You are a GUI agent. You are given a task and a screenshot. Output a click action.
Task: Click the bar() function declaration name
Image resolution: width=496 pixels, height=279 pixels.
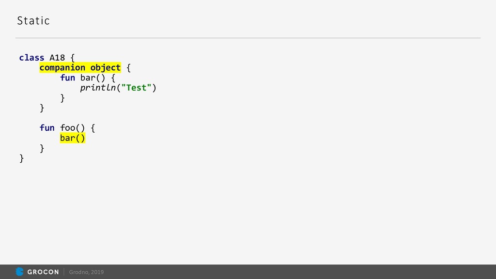(93, 78)
